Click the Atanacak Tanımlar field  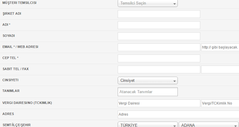pyautogui.click(x=147, y=92)
